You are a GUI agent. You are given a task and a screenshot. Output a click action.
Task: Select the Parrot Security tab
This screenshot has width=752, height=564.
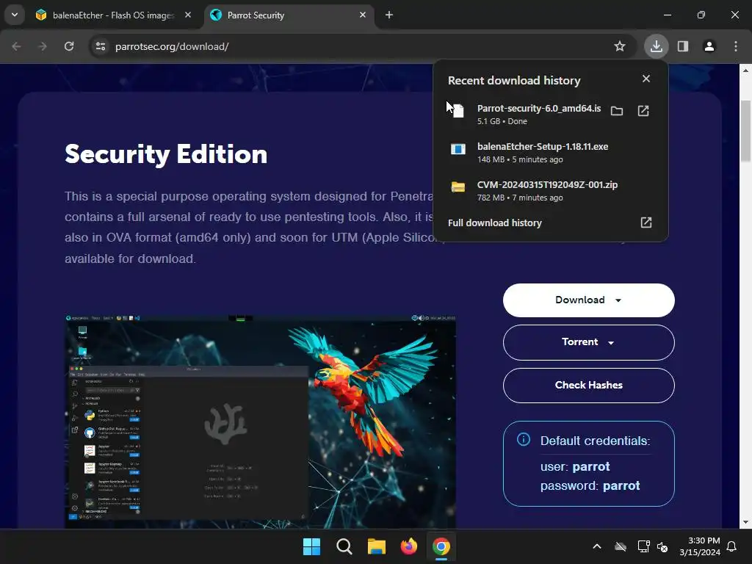tap(289, 15)
